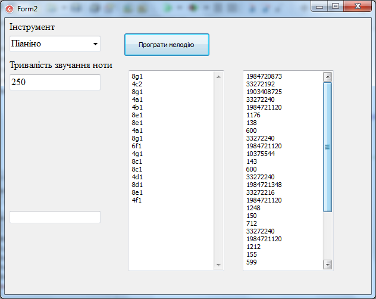Click the down arrow of the notes list scrollbar
The height and width of the screenshot is (299, 376).
point(218,264)
